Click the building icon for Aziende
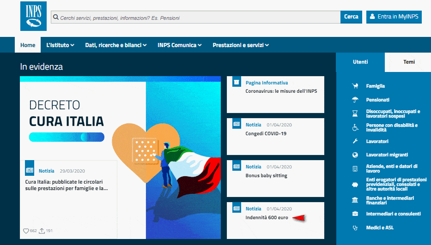This screenshot has width=431, height=245. point(355,169)
